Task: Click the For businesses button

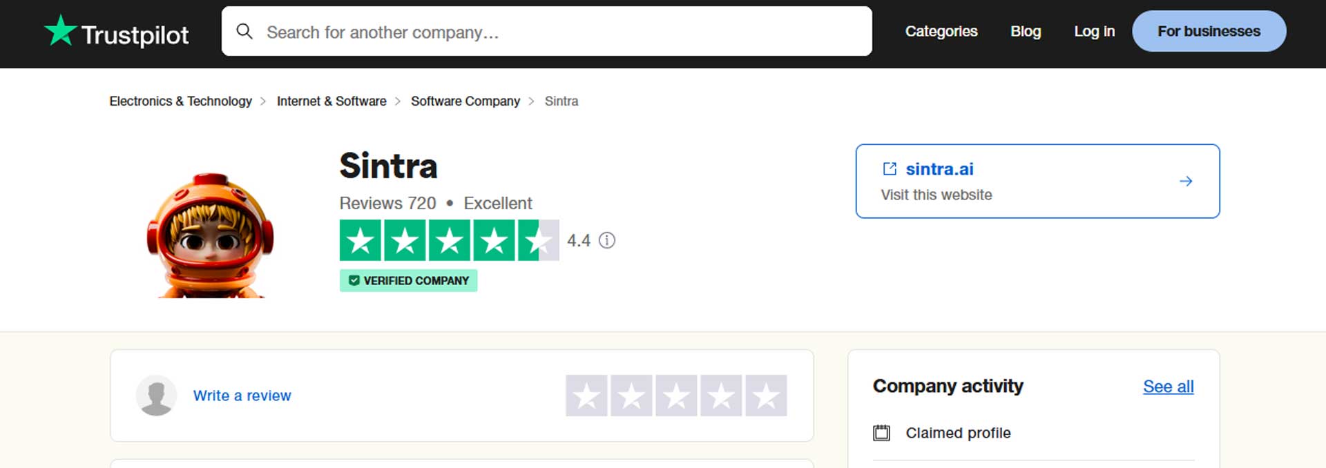Action: pos(1209,32)
